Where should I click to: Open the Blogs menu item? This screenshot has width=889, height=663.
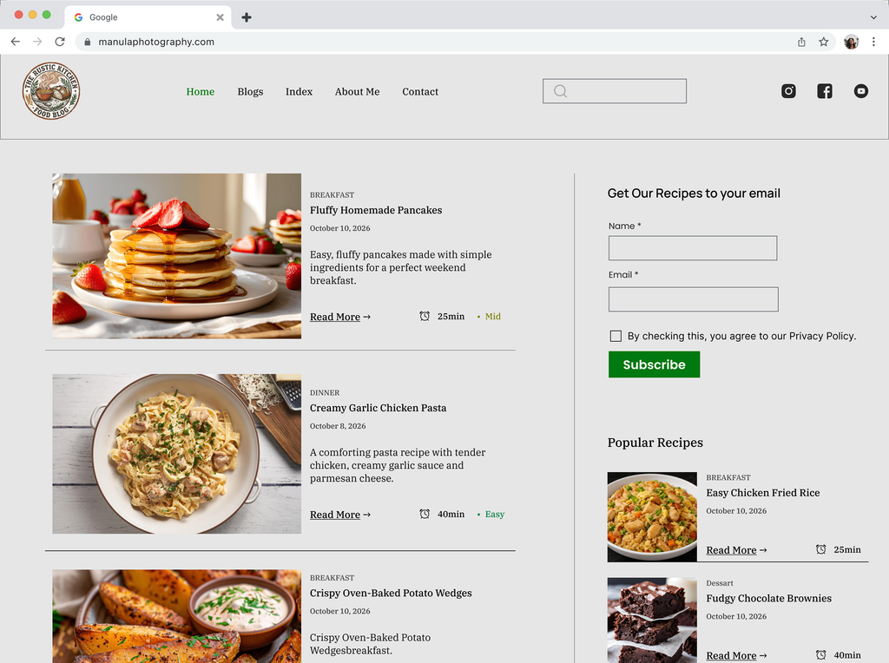250,91
